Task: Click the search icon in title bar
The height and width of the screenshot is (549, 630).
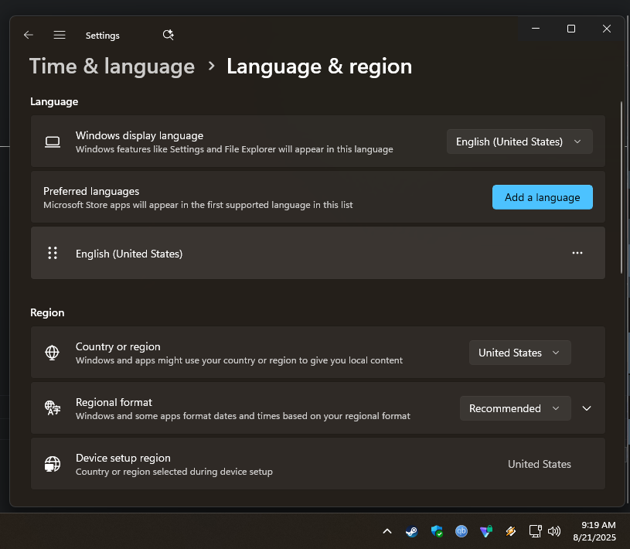Action: pos(169,35)
